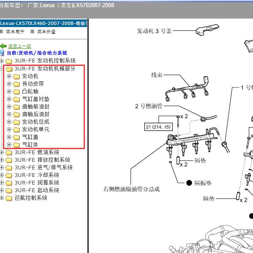Click folder icon of 3UR-FE 燃油系统
Screen dimensions: 253x253
9,152
